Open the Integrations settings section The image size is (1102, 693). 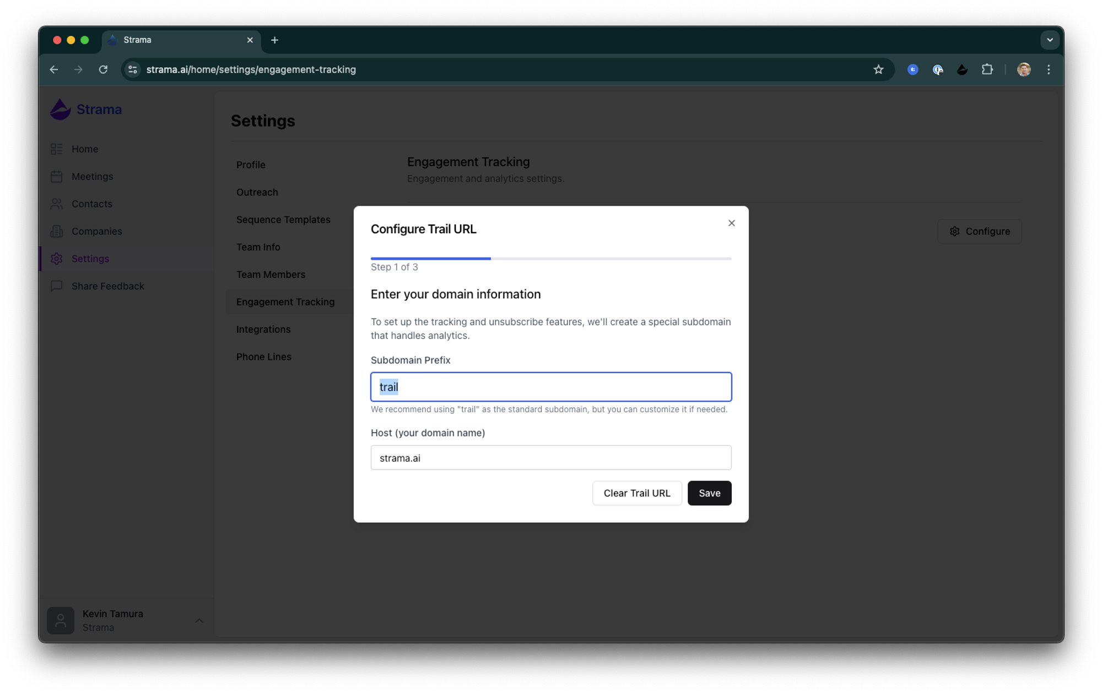263,329
